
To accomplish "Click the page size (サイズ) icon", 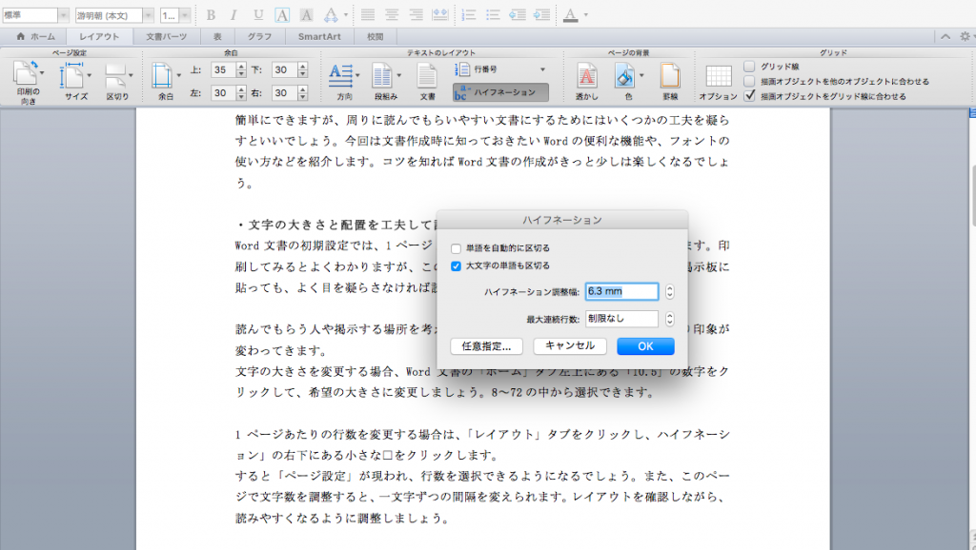I will coord(71,76).
